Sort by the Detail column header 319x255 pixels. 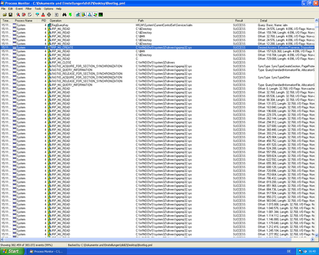click(286, 21)
